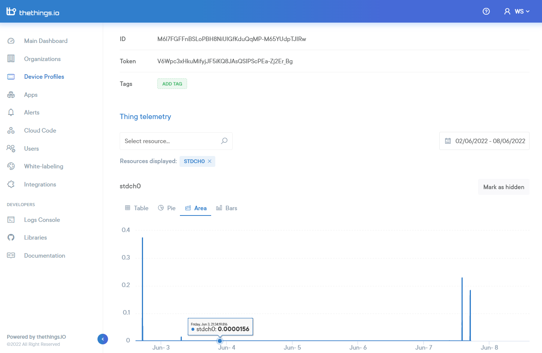Click the Cloud Code icon
Screen dimensions: 542x353
pos(11,130)
